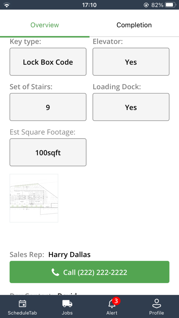This screenshot has width=179, height=318.
Task: Call (222) 222-2222 sales rep
Action: coord(89,272)
